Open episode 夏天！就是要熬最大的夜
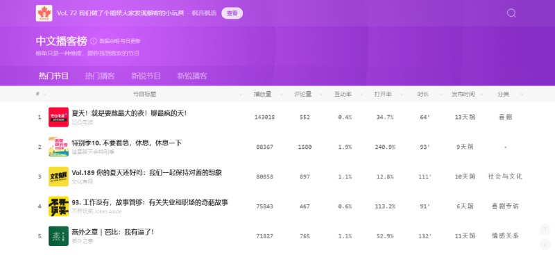The height and width of the screenshot is (255, 555). pos(129,113)
